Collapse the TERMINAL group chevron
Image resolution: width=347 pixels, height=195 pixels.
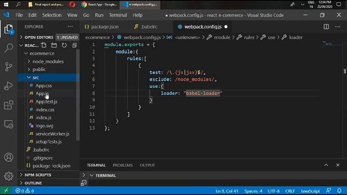click(92, 175)
